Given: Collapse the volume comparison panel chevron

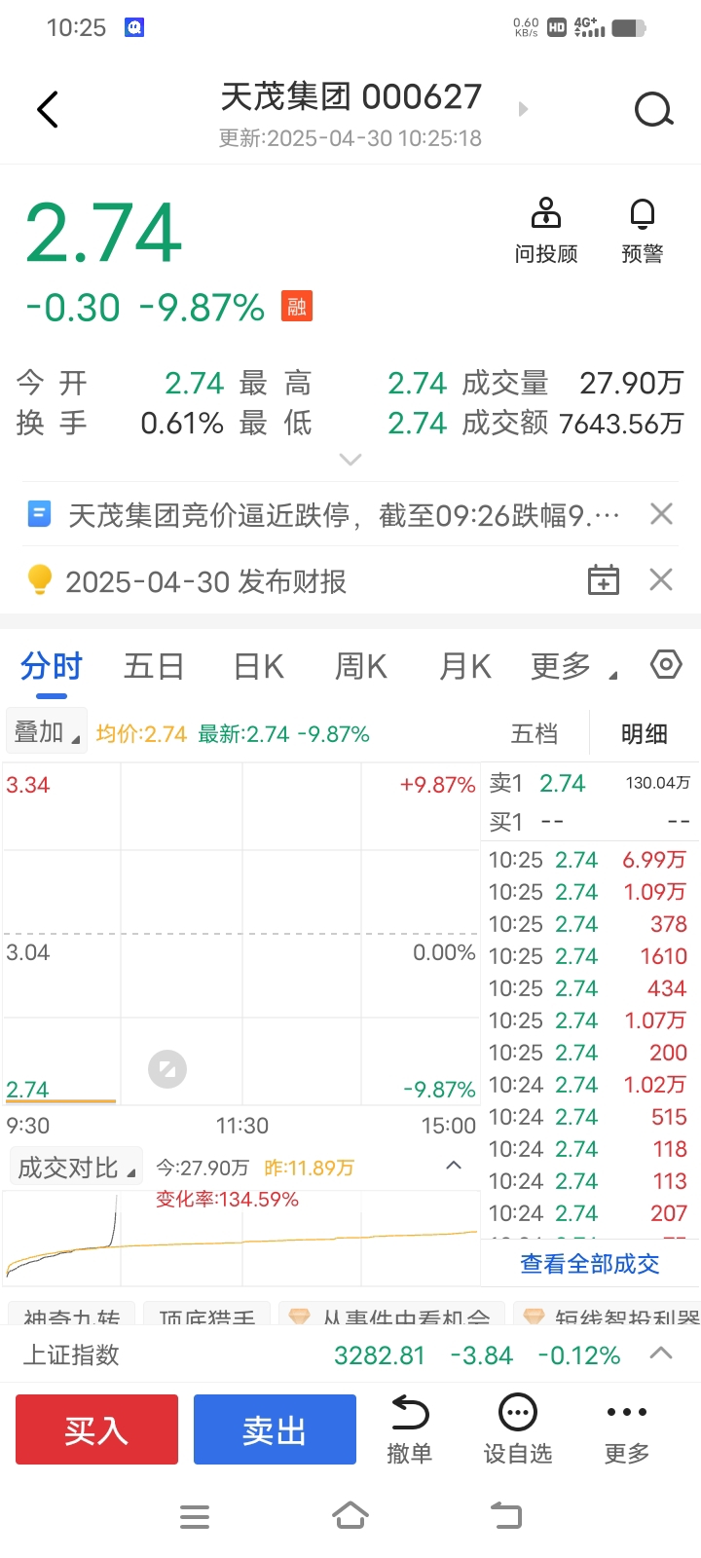Looking at the screenshot, I should tap(454, 1166).
